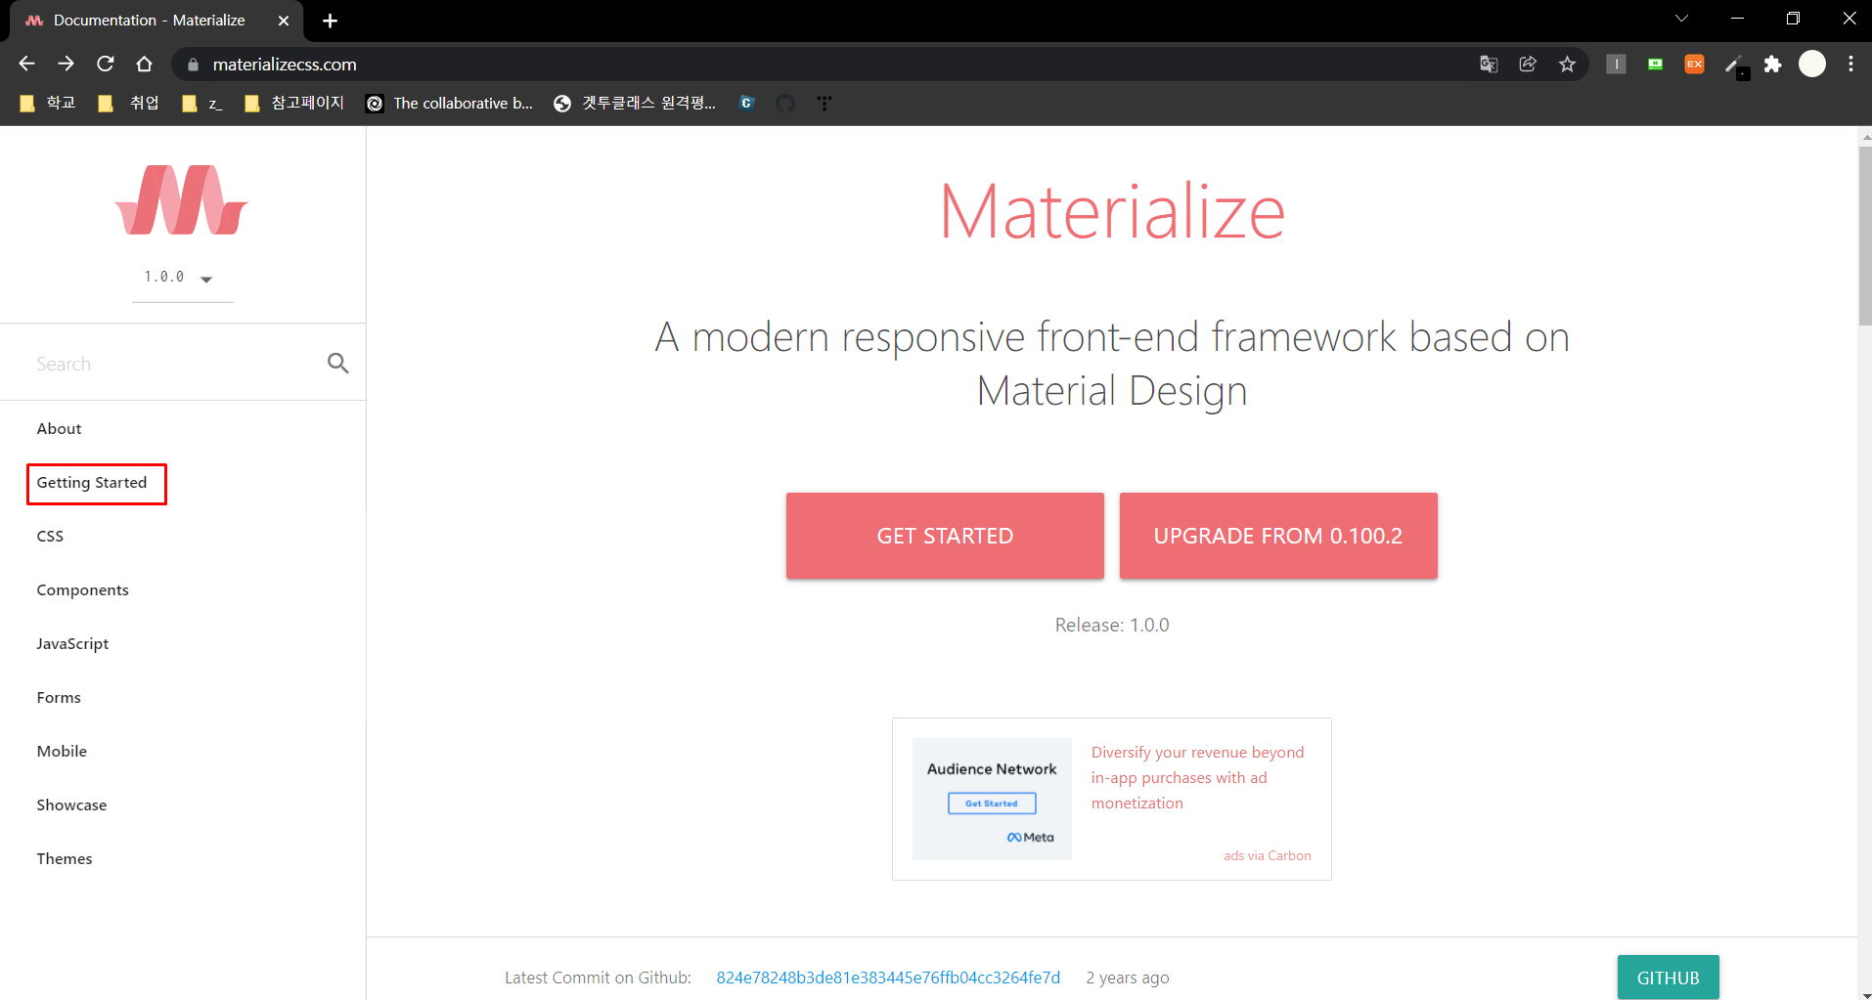
Task: Expand the Forms sidebar section
Action: pyautogui.click(x=59, y=698)
